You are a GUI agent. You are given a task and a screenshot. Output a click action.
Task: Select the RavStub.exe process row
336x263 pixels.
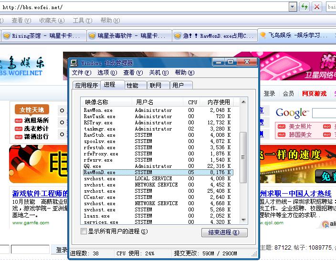tap(158, 135)
